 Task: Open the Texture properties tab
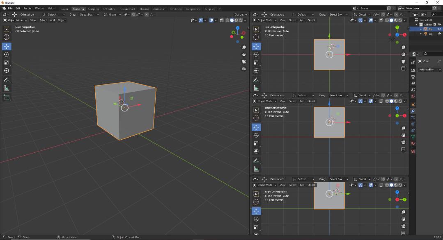[x=413, y=152]
